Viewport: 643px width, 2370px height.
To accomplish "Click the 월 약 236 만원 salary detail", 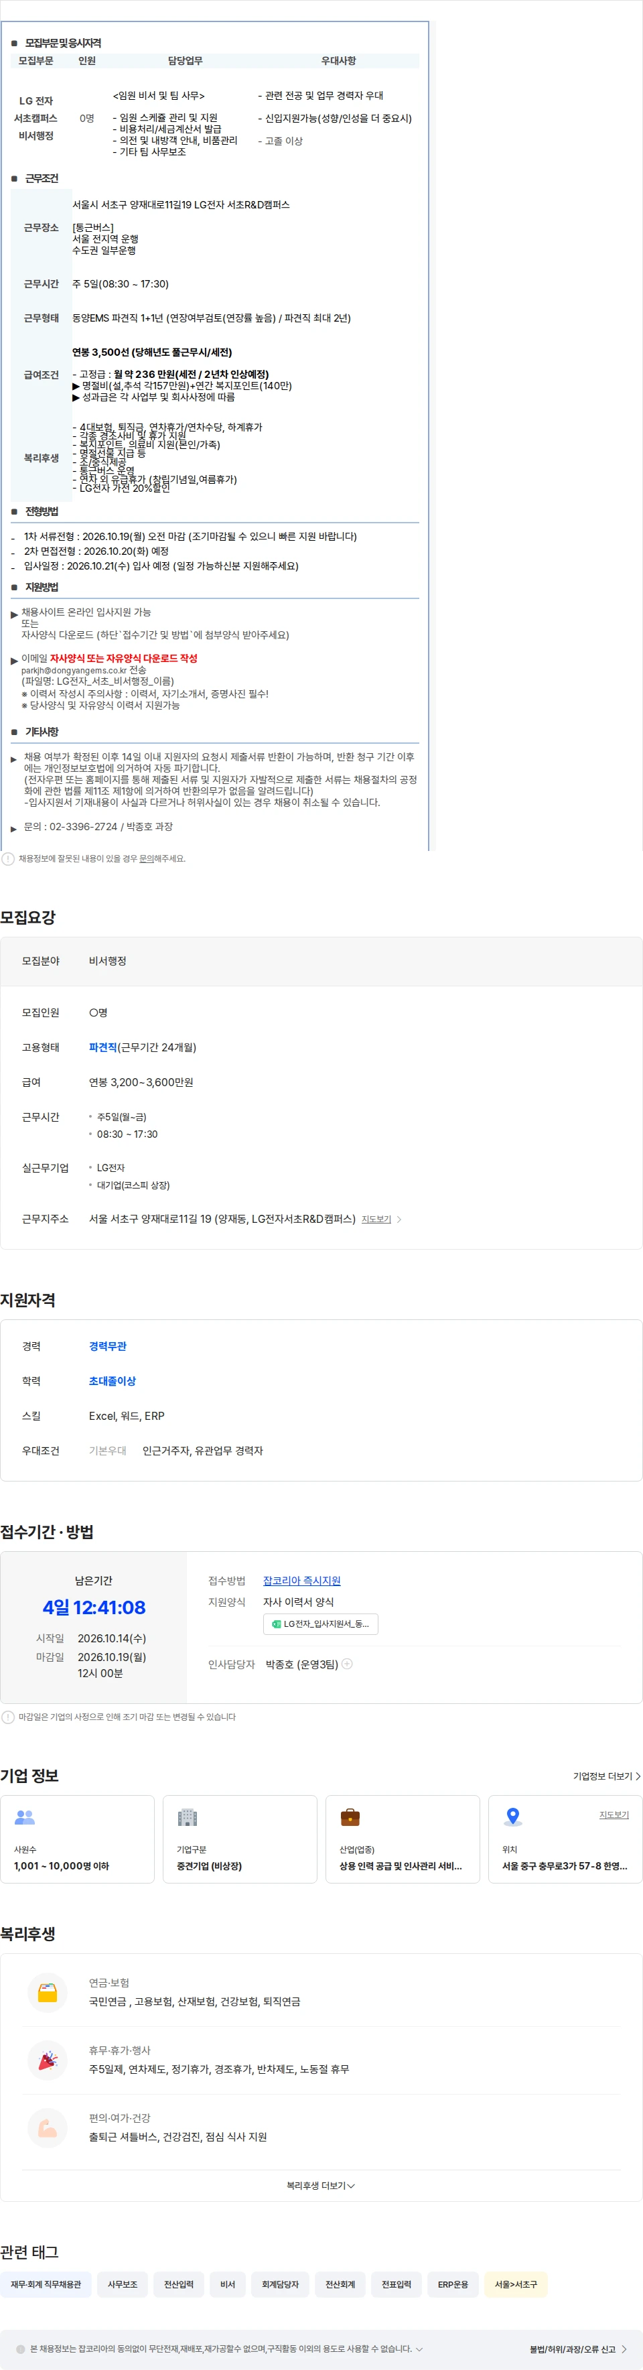I will (192, 375).
